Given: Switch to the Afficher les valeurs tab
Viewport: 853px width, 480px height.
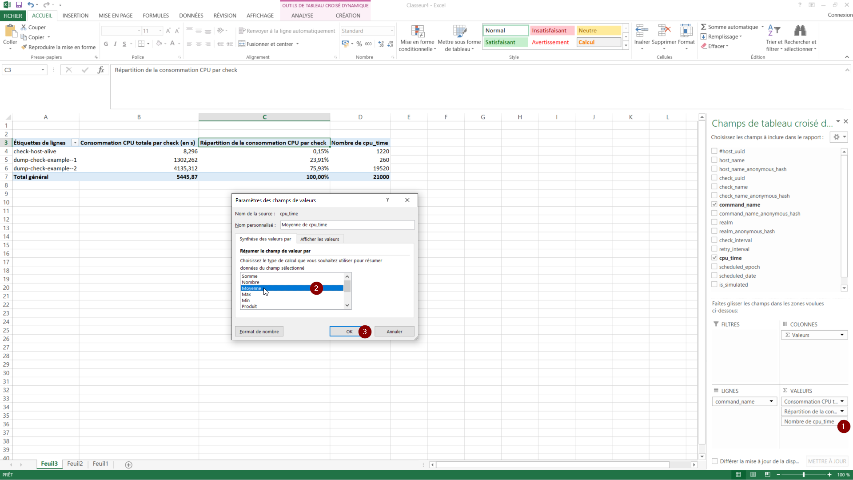Looking at the screenshot, I should pyautogui.click(x=319, y=239).
